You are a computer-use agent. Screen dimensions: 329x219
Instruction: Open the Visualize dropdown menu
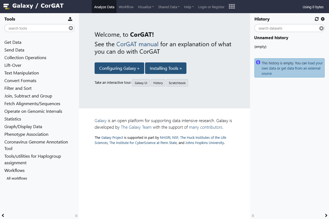(x=146, y=7)
